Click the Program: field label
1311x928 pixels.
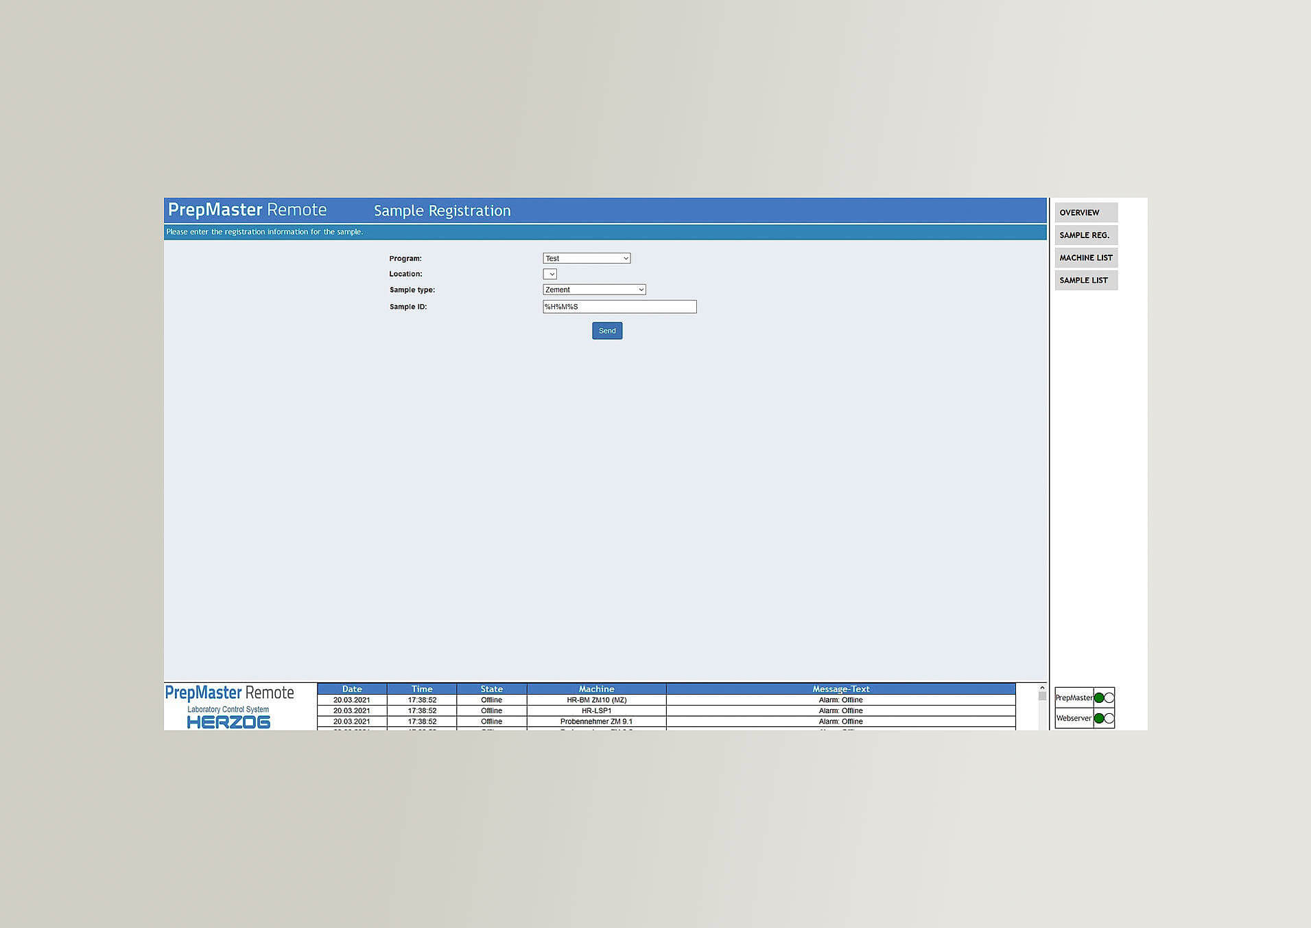point(405,259)
